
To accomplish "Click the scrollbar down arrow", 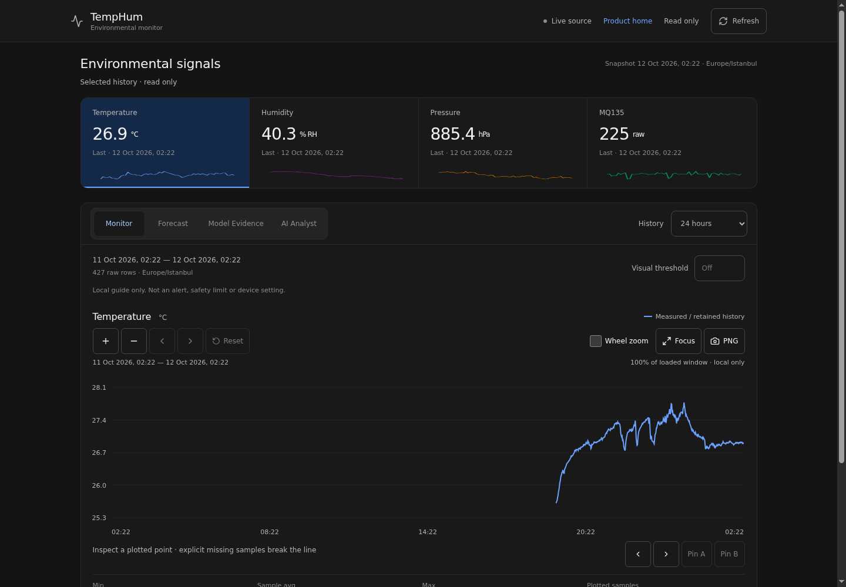I will (841, 582).
